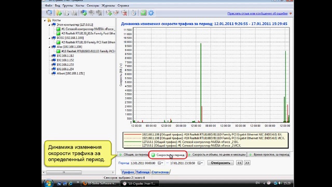The height and width of the screenshot is (187, 332).
Task: Open the Хосты menu
Action: pos(80,6)
